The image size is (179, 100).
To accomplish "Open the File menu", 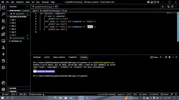I will [7, 2].
